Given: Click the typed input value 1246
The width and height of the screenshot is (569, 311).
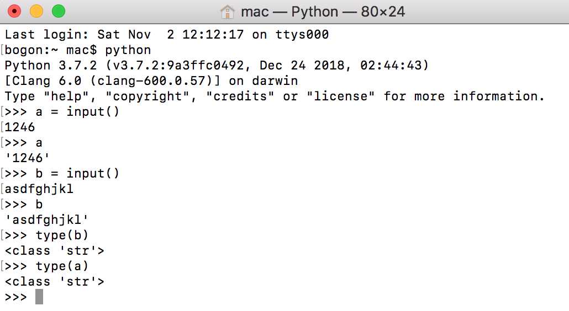Looking at the screenshot, I should point(20,127).
